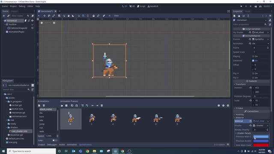Open Frames SpriteFrames resource dropdown
Screen dimensions: 274x154
pos(268,39)
